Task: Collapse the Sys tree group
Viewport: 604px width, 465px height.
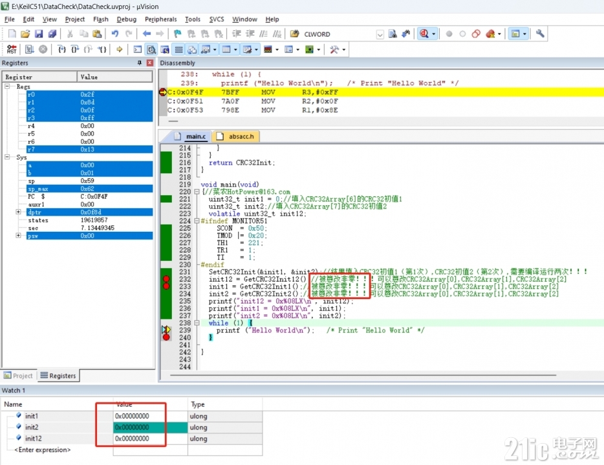Action: click(7, 157)
